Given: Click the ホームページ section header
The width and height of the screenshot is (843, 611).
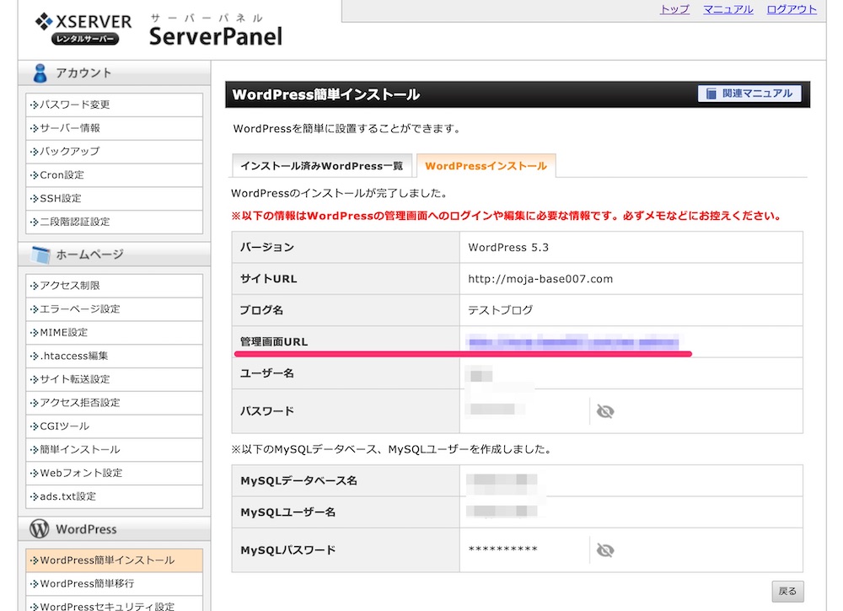Looking at the screenshot, I should click(x=114, y=255).
